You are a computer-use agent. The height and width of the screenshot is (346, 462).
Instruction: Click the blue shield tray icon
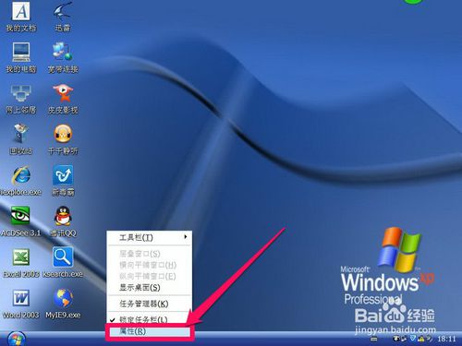click(x=413, y=339)
